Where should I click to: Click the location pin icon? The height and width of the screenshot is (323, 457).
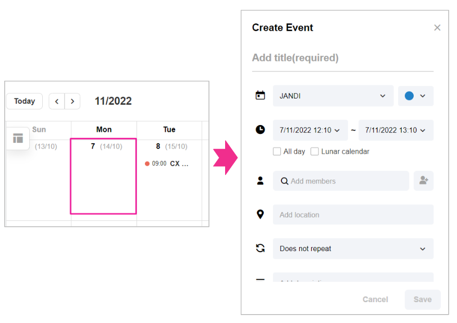click(260, 214)
